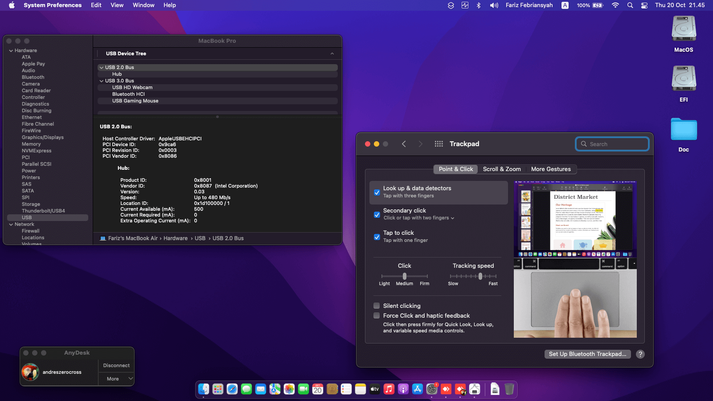Go back using the Trackpad window's back arrow

[x=404, y=144]
